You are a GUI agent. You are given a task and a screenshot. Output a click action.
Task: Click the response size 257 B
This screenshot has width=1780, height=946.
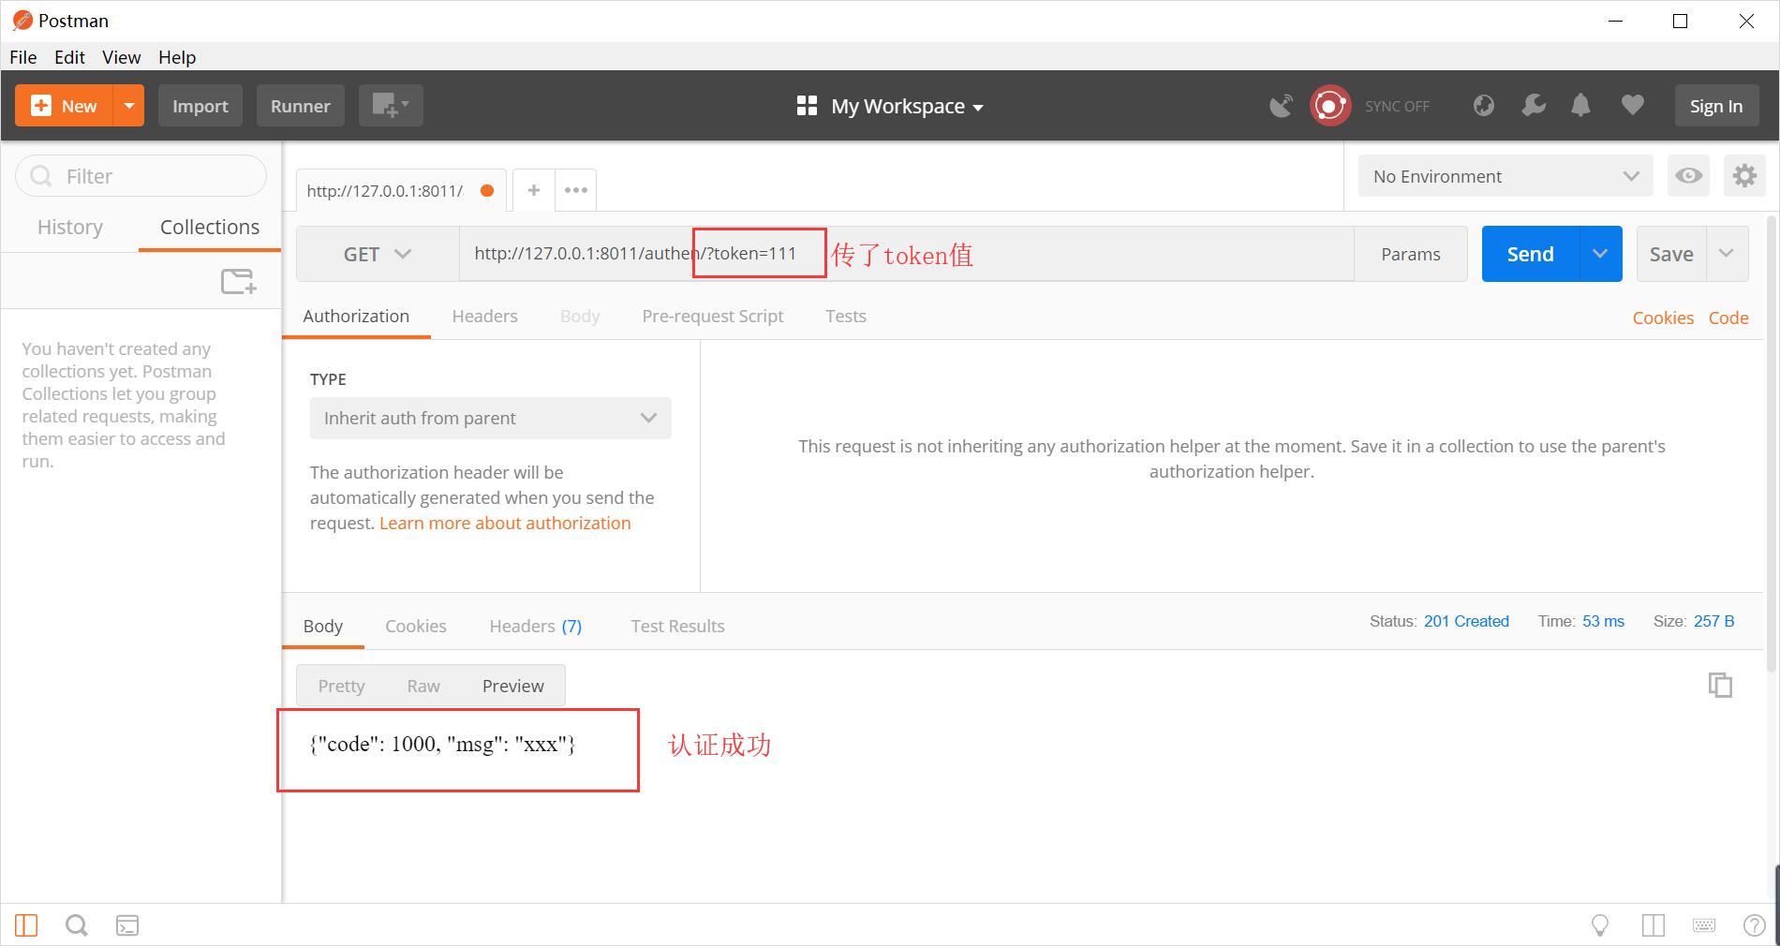click(1713, 621)
